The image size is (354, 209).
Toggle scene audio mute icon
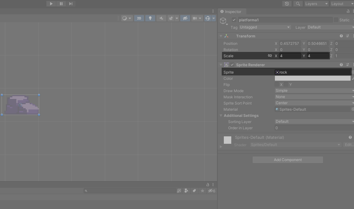click(x=161, y=18)
